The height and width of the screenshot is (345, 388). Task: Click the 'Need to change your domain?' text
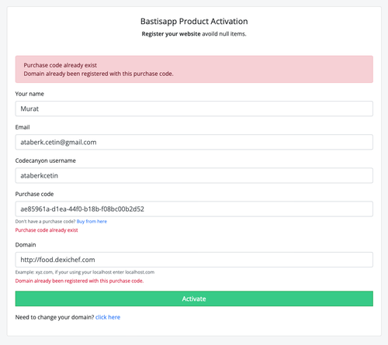tap(54, 317)
